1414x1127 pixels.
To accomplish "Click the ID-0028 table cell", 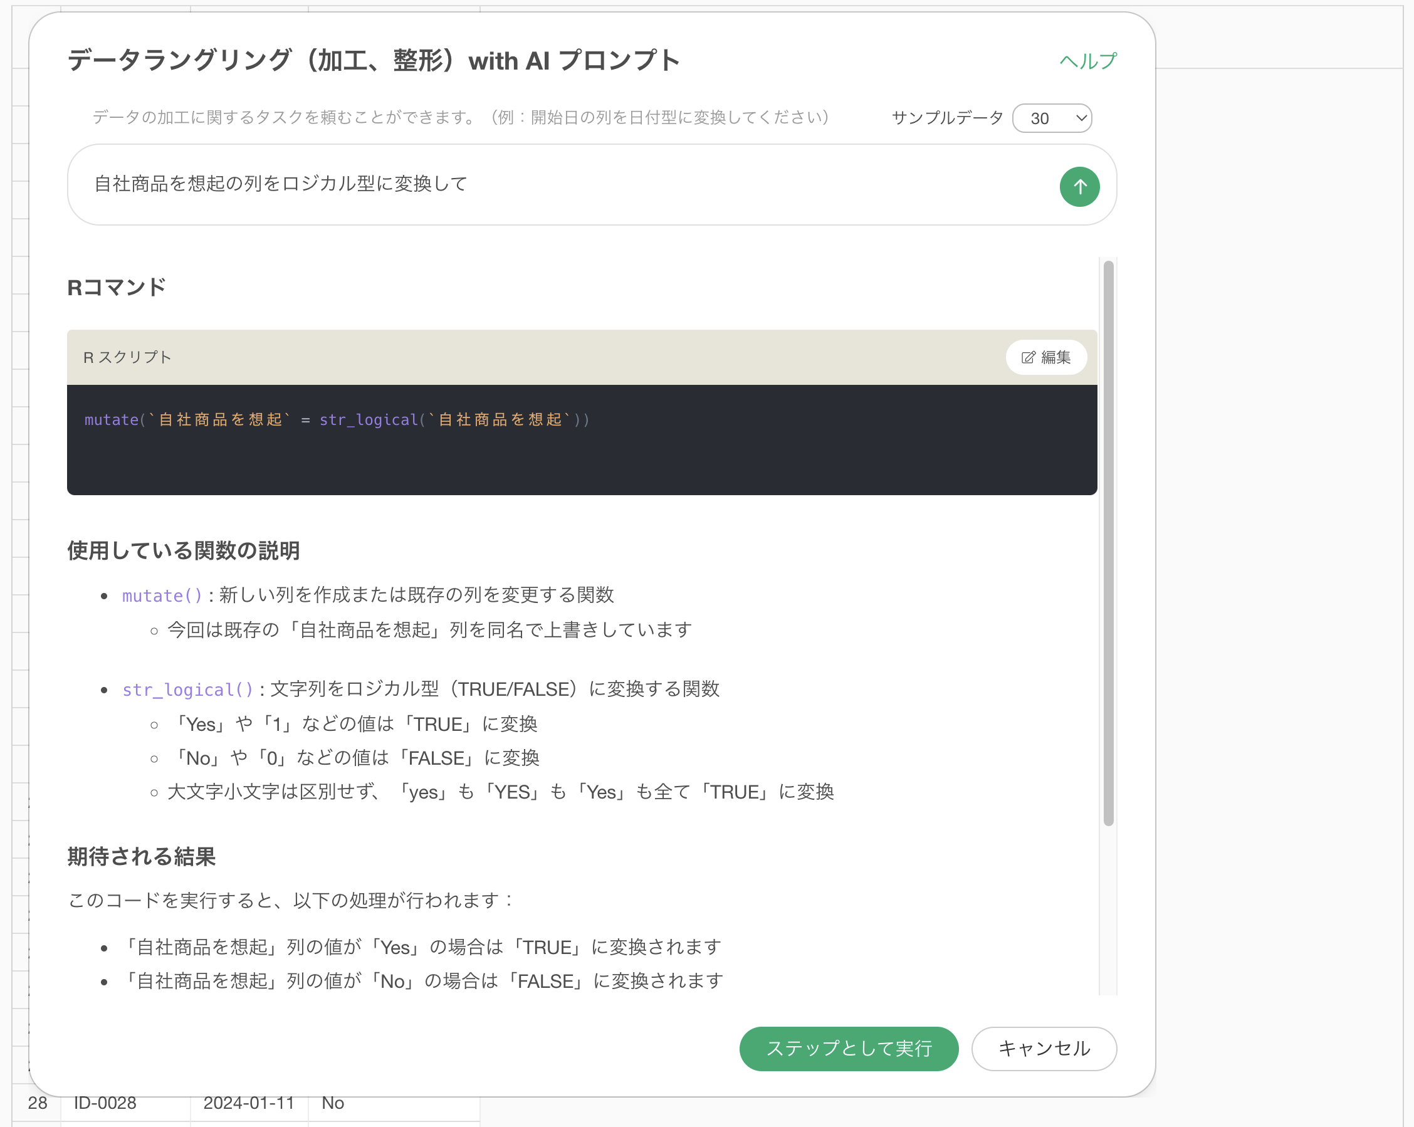I will [105, 1103].
